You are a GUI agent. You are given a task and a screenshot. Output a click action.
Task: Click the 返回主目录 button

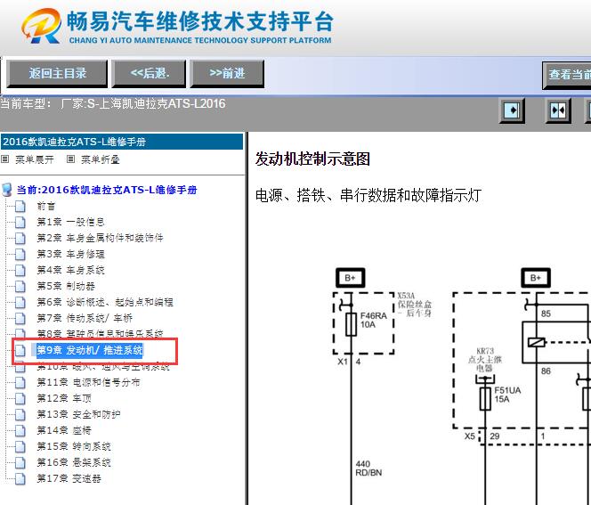pos(57,73)
